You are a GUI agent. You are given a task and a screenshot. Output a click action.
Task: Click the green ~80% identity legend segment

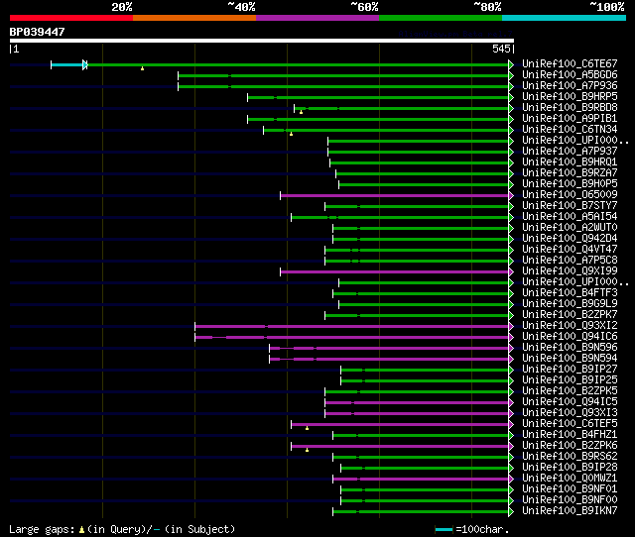pos(441,18)
